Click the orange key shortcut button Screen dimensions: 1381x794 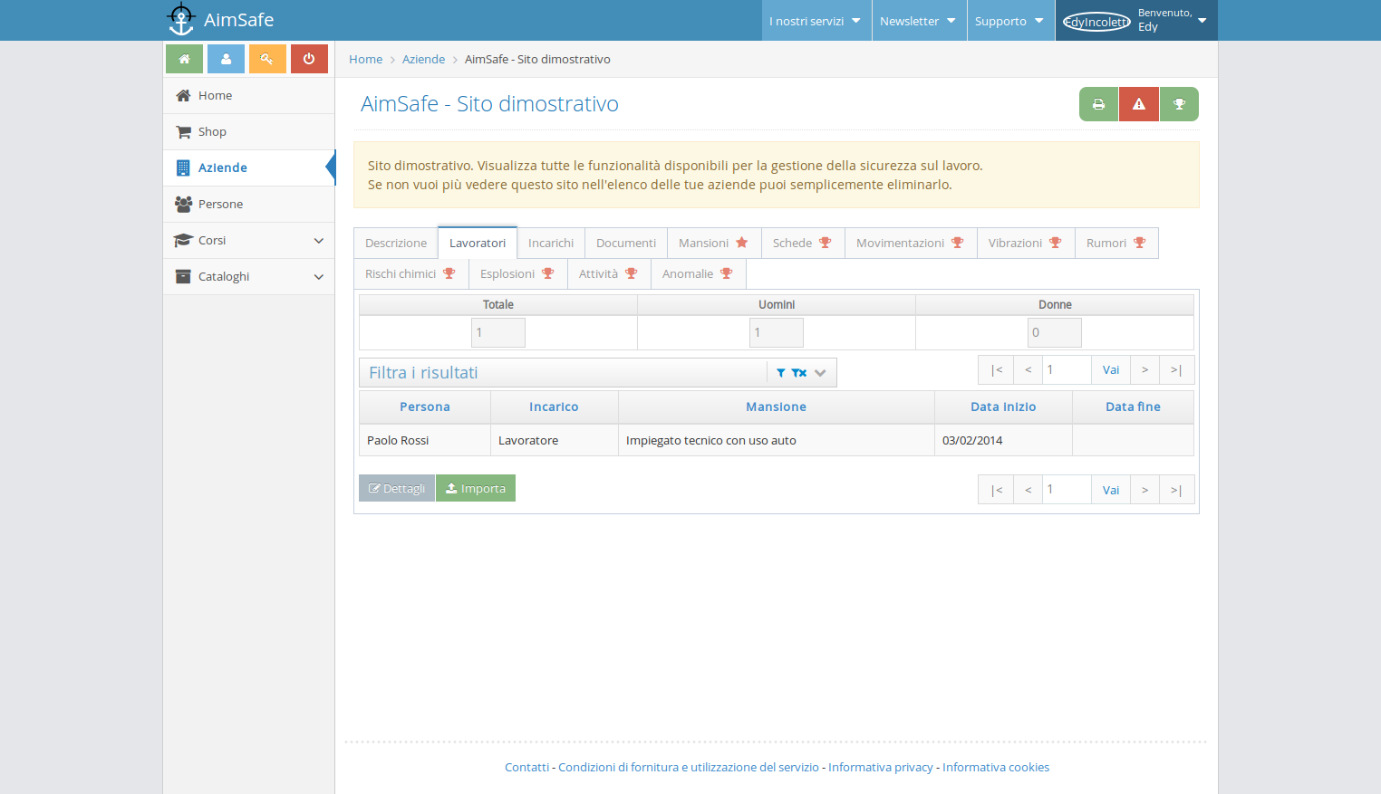tap(267, 59)
